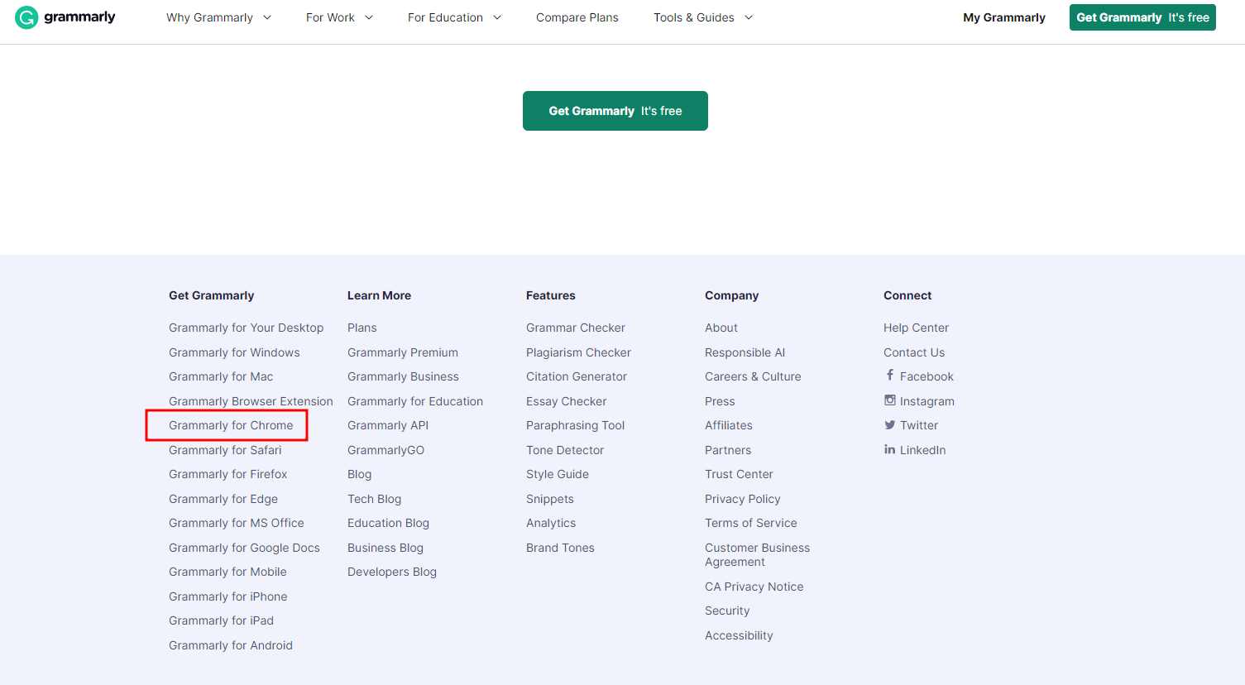Image resolution: width=1245 pixels, height=685 pixels.
Task: Expand the For Work chevron
Action: tap(369, 17)
